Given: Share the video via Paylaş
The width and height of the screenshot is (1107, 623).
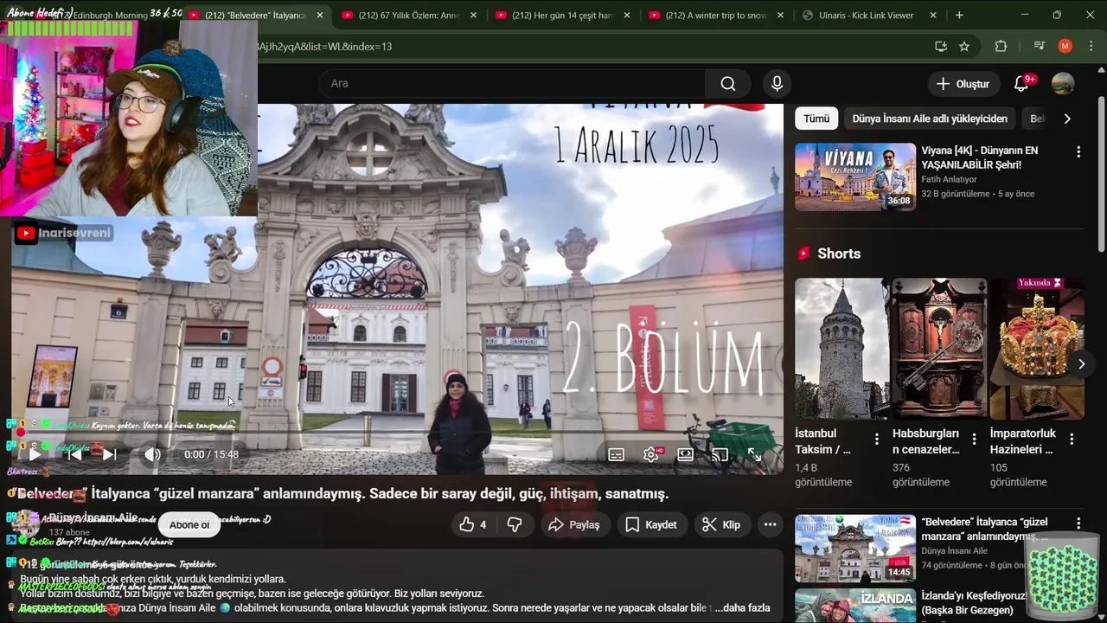Looking at the screenshot, I should [574, 524].
